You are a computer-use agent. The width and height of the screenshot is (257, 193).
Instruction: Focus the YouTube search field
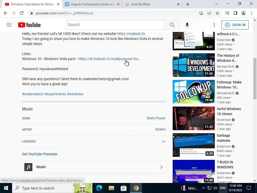(115, 25)
